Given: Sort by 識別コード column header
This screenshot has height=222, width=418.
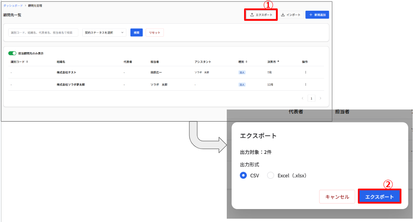Looking at the screenshot, I should point(20,62).
